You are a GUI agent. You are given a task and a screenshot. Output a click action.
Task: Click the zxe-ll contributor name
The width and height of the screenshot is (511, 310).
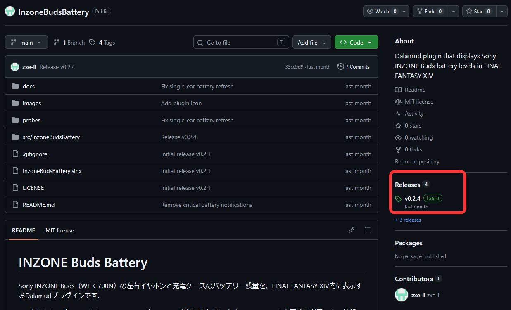(x=418, y=295)
